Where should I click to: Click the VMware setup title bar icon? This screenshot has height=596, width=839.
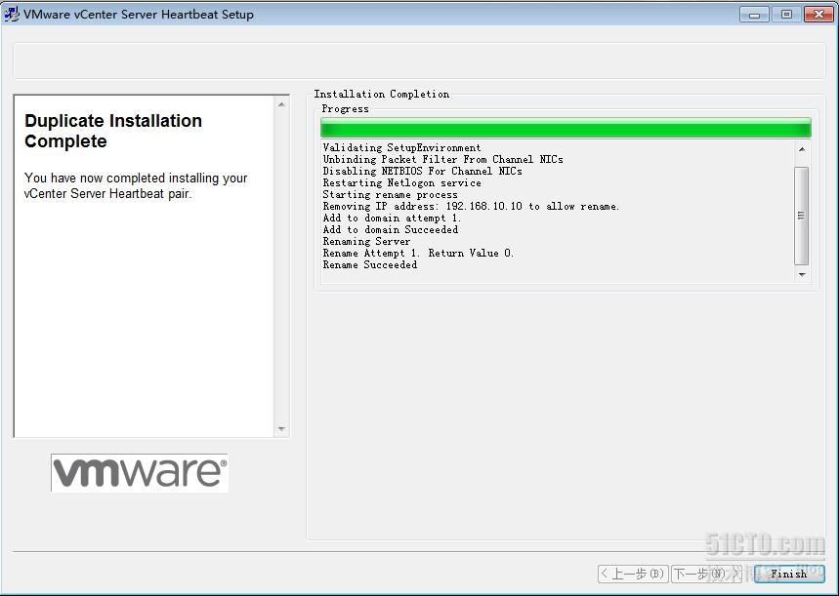[12, 14]
